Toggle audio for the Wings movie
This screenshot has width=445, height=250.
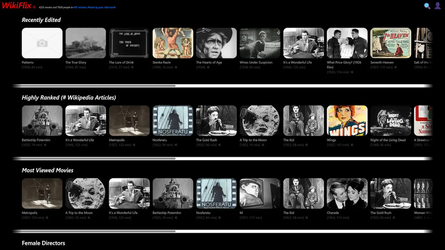coord(352,145)
